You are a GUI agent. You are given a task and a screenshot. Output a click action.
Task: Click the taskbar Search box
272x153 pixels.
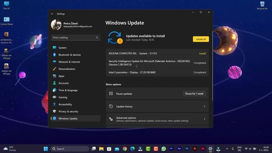pyautogui.click(x=70, y=149)
